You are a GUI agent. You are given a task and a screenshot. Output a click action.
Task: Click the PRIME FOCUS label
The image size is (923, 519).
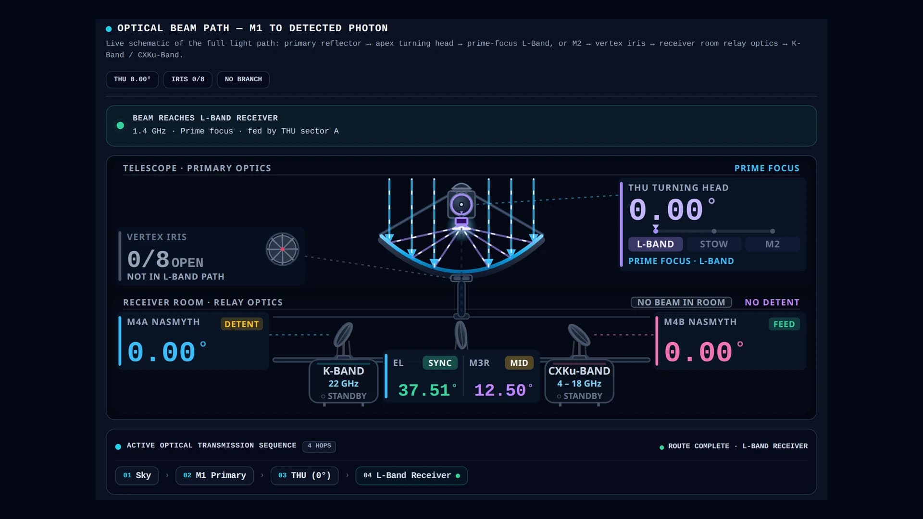click(767, 168)
